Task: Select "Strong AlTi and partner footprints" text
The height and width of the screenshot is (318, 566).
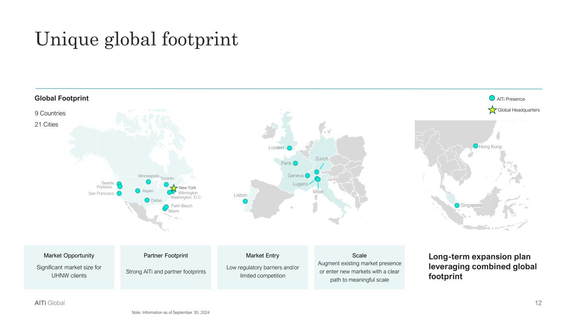Action: click(166, 272)
